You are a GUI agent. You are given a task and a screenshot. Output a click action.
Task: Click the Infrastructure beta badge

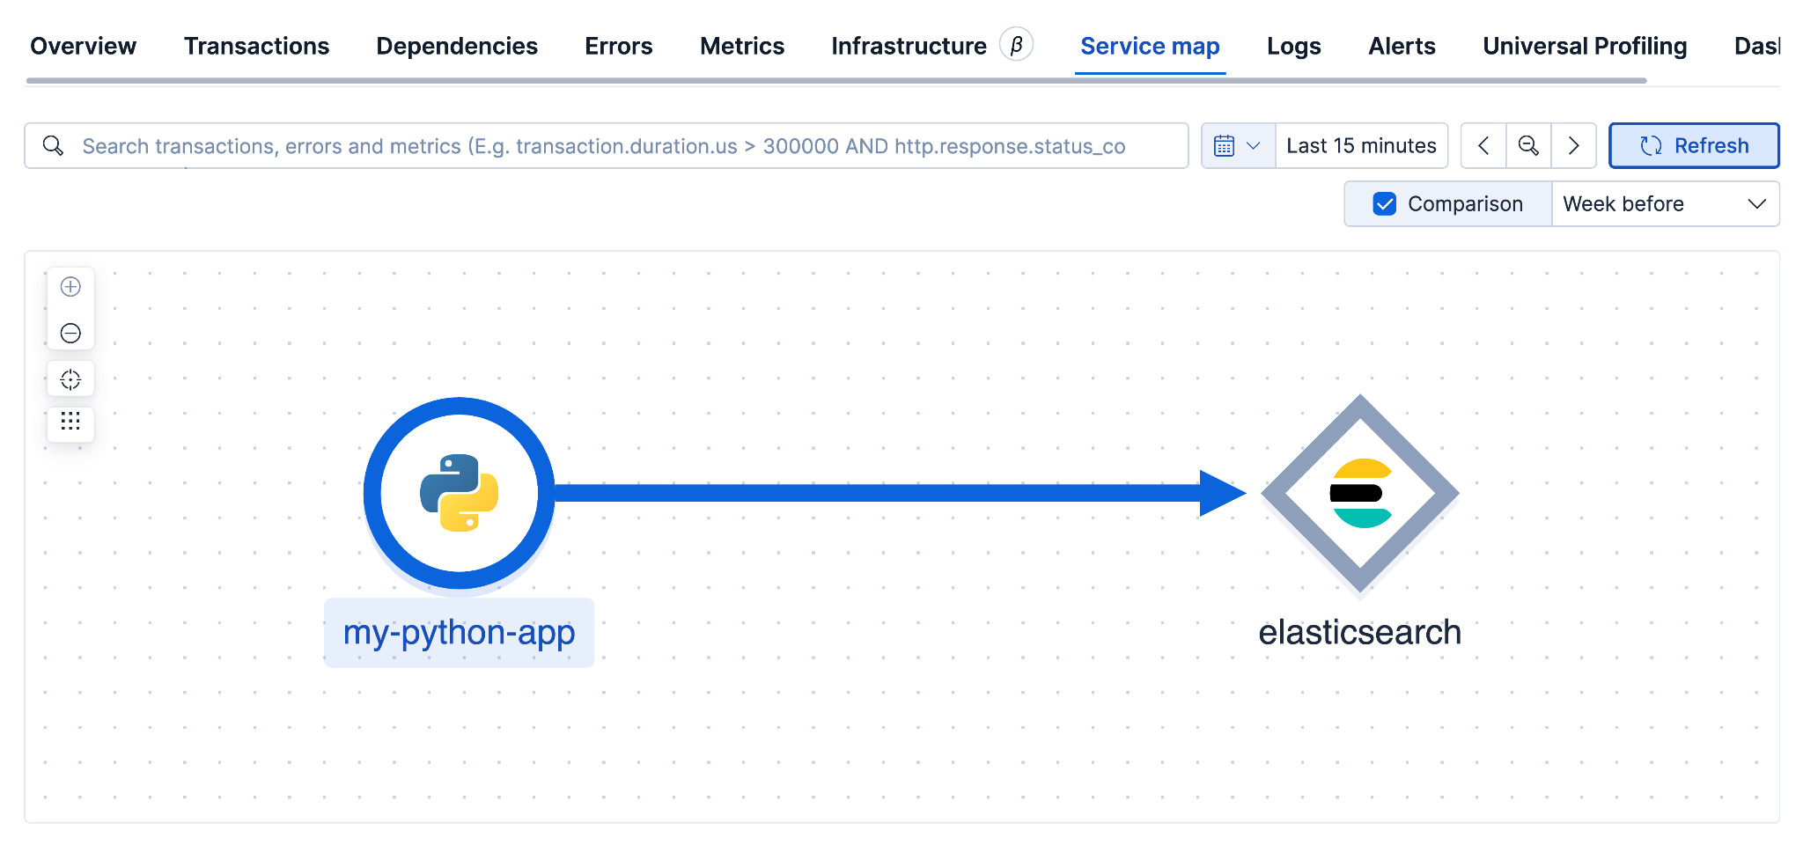1016,44
